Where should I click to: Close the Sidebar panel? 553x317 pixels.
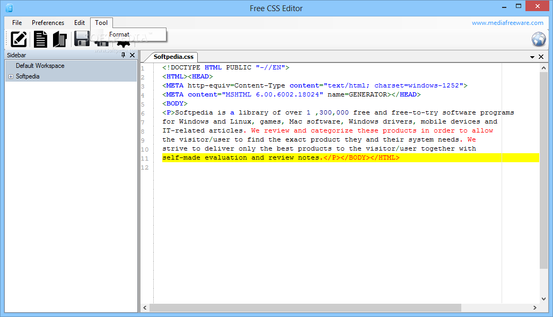pos(132,55)
